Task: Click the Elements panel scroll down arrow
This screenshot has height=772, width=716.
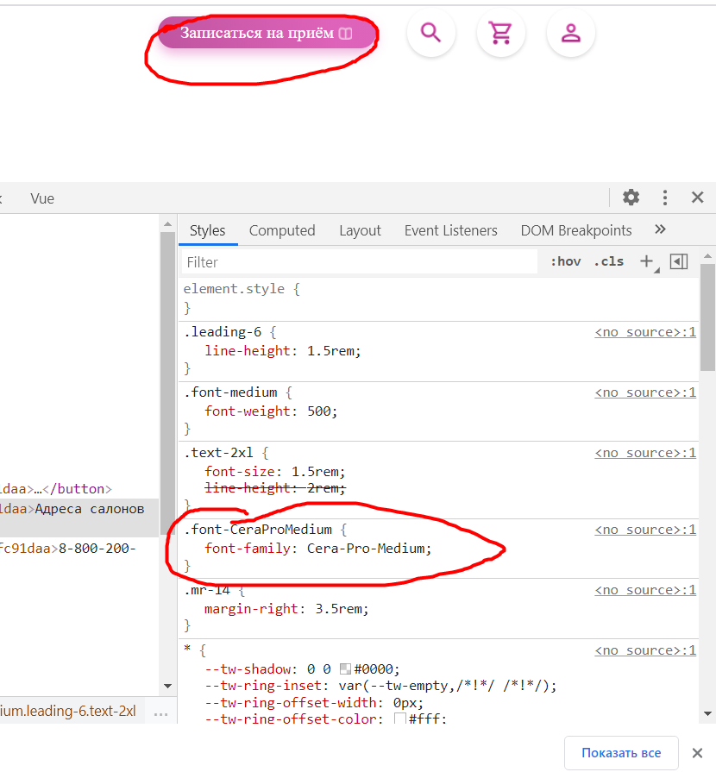Action: (x=167, y=686)
